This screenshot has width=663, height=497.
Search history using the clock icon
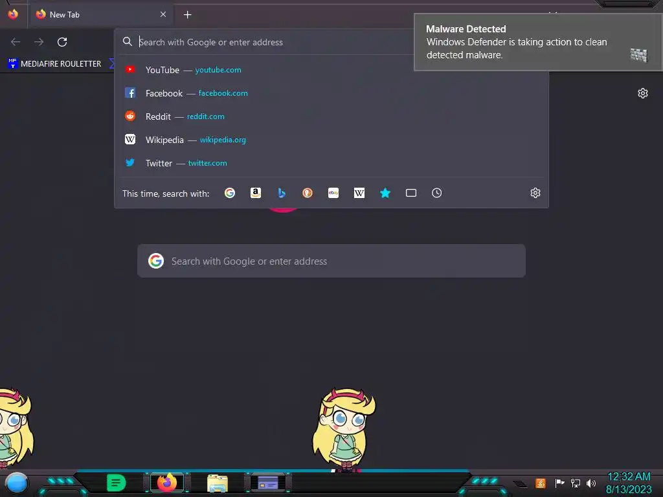click(x=437, y=193)
